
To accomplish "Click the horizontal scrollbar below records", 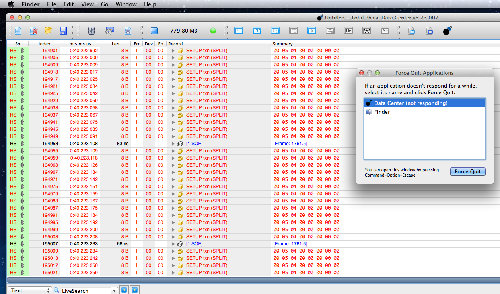I will [x=253, y=280].
